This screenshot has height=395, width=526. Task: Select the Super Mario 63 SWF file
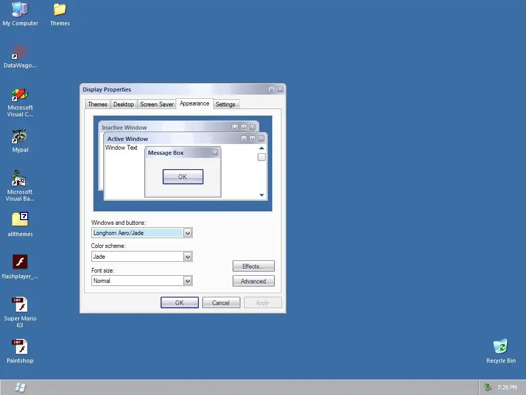[x=20, y=312]
